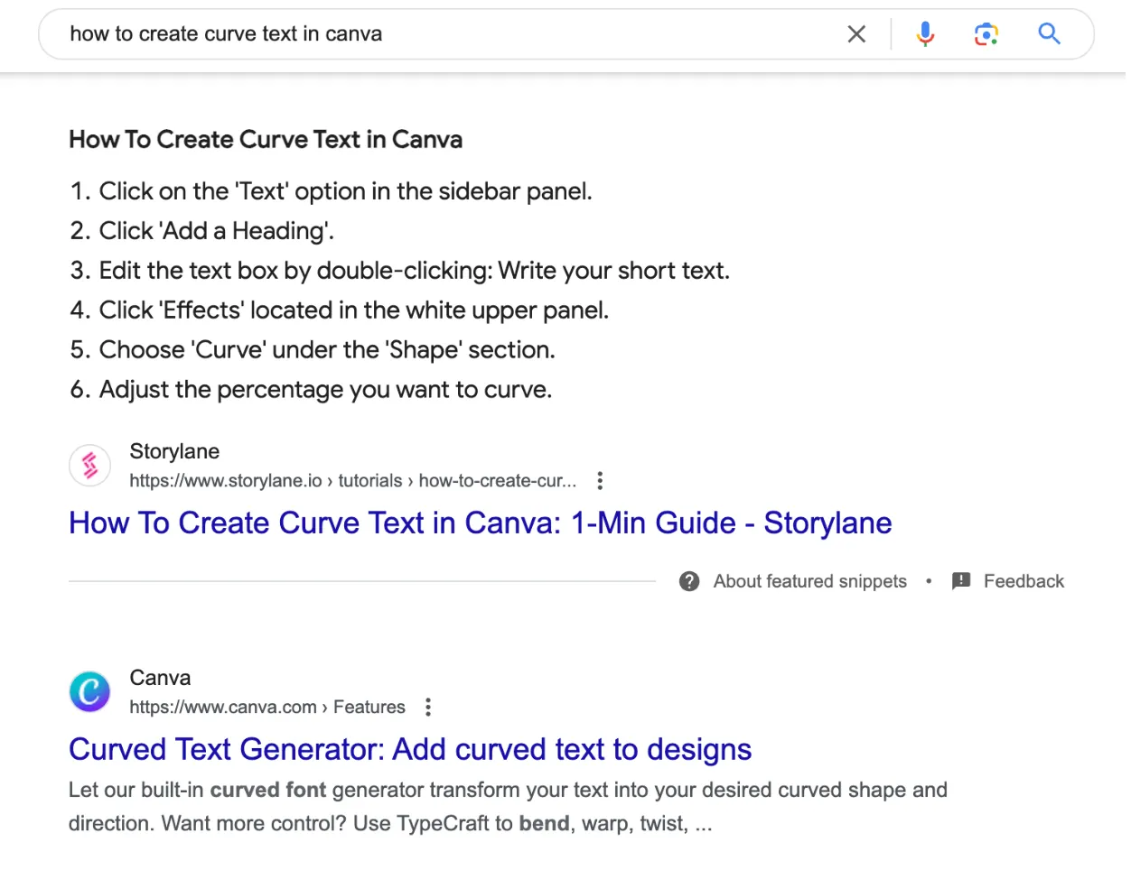The width and height of the screenshot is (1131, 870).
Task: Click the Canva site name label
Action: (x=160, y=678)
